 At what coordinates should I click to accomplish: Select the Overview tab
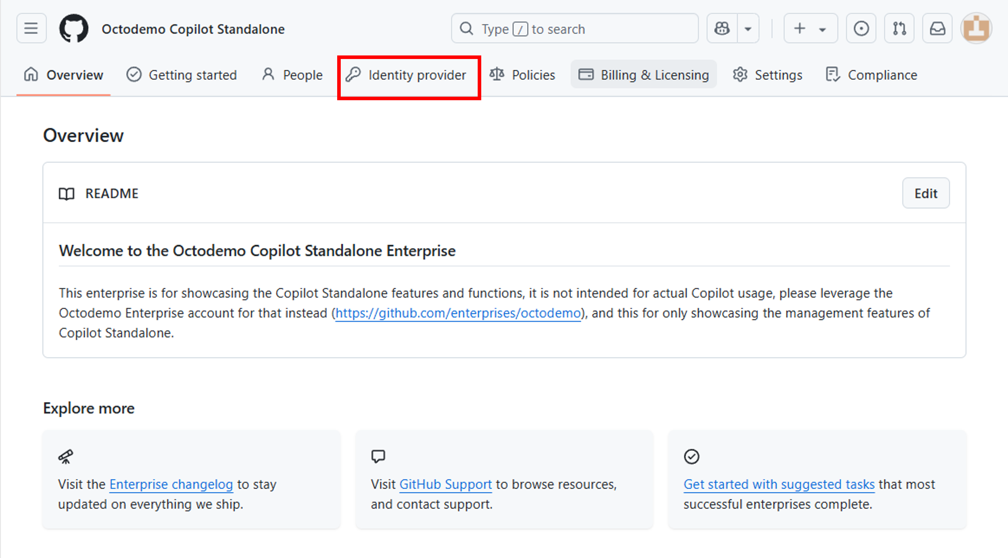(x=63, y=75)
